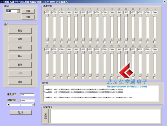Click the 运行 run button
The image size is (167, 126).
(21, 112)
